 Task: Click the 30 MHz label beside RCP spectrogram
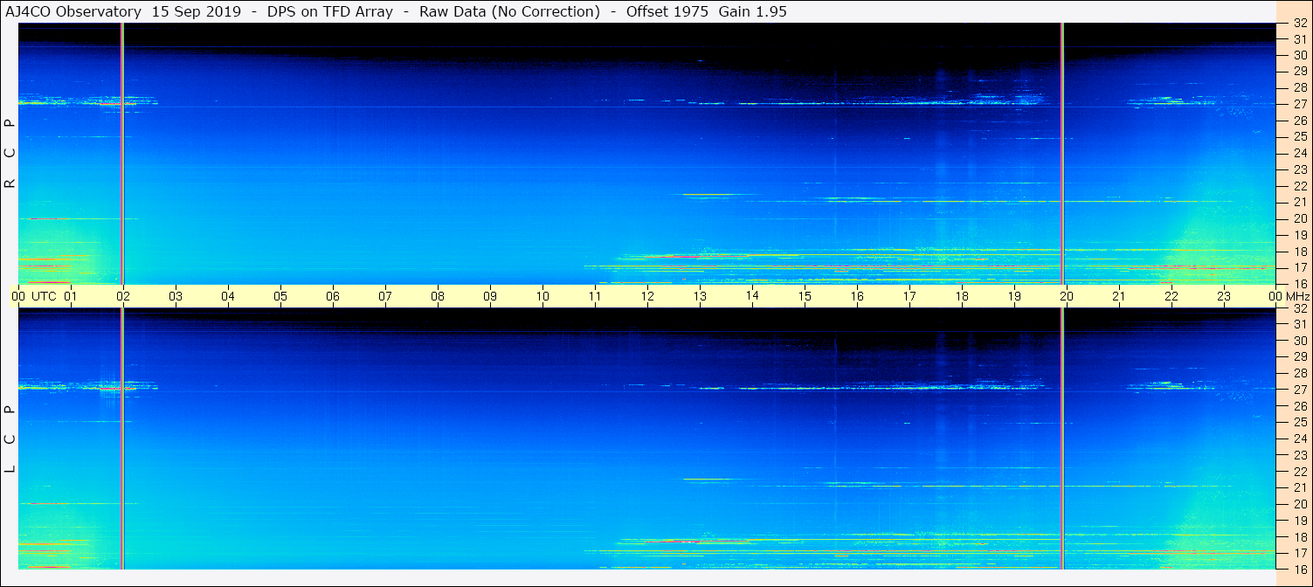coord(1299,55)
